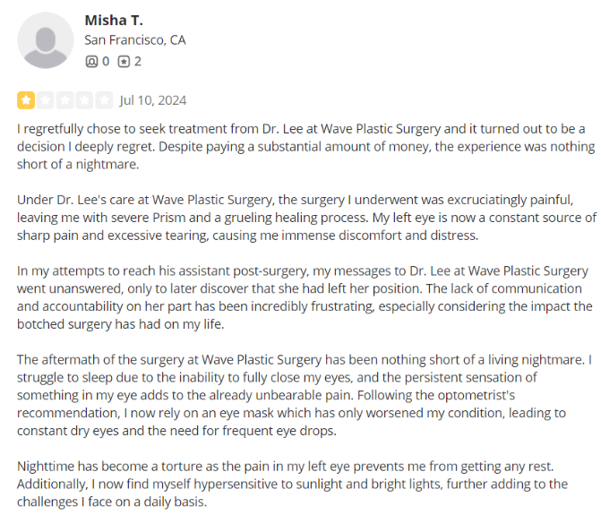Click the fifth empty rating star
The image size is (601, 515).
[x=104, y=100]
